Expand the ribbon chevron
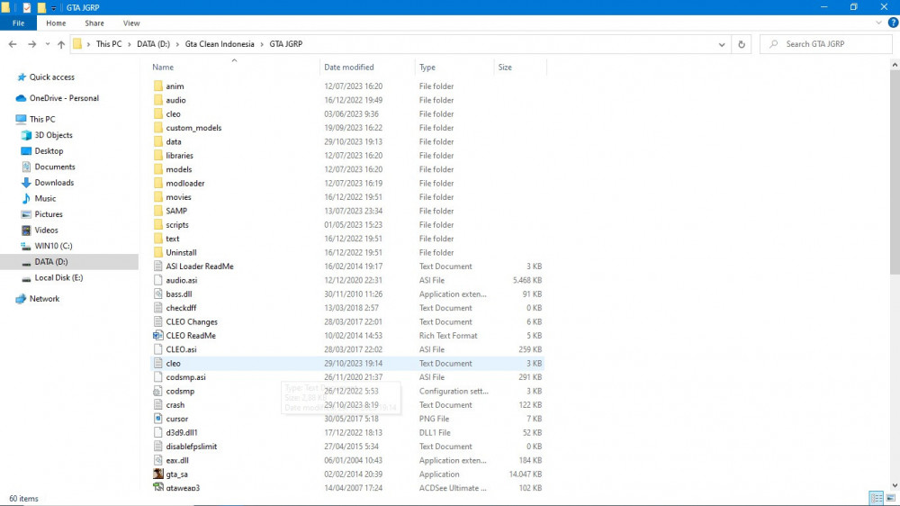Image resolution: width=900 pixels, height=506 pixels. point(878,23)
